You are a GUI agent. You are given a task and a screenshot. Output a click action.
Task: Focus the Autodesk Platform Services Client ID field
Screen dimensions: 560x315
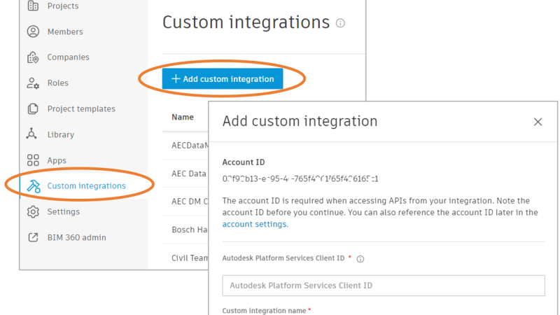(x=383, y=286)
